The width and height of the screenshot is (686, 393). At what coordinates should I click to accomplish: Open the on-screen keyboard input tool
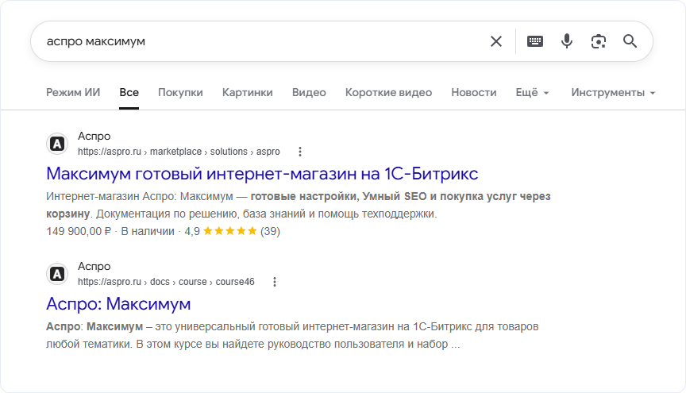pyautogui.click(x=534, y=41)
